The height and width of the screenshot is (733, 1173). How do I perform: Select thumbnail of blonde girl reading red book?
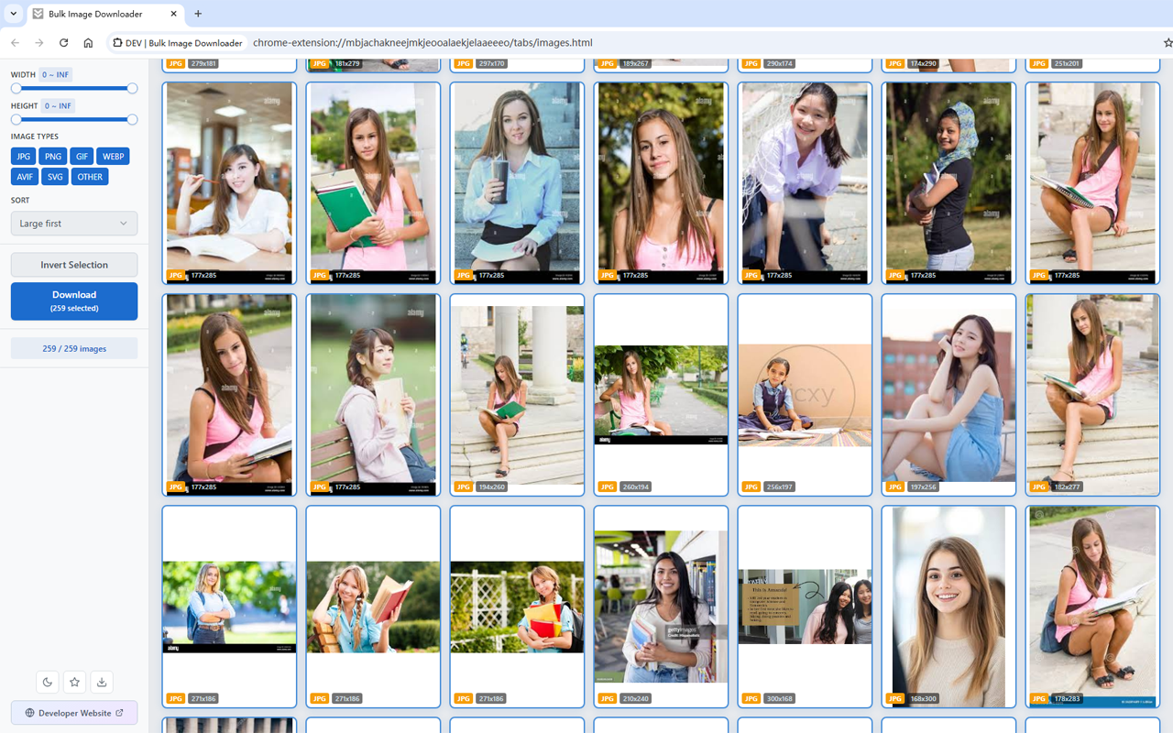373,607
